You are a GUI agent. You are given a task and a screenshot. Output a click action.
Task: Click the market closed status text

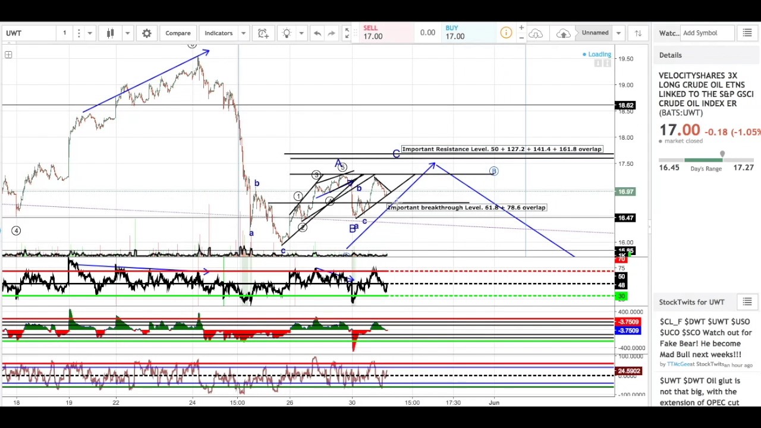[x=683, y=141]
